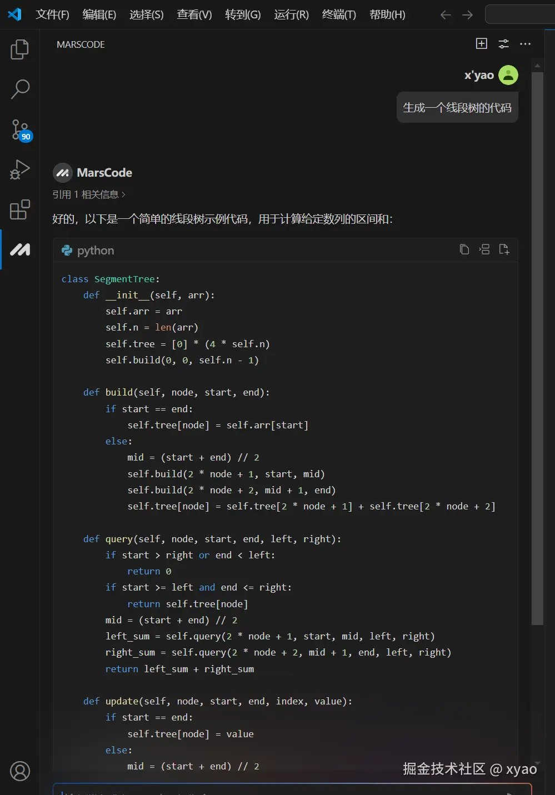Click the command center search box
This screenshot has width=555, height=795.
tap(520, 14)
